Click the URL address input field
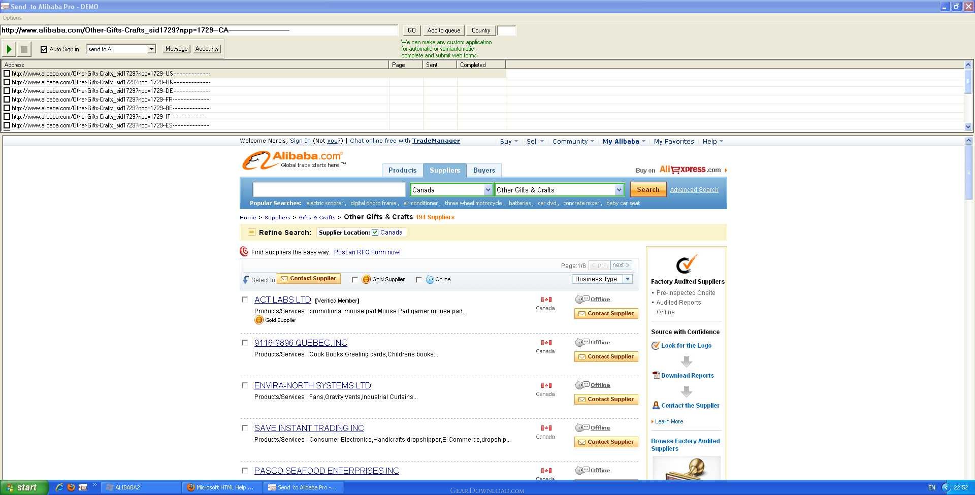The height and width of the screenshot is (495, 975). [x=199, y=30]
